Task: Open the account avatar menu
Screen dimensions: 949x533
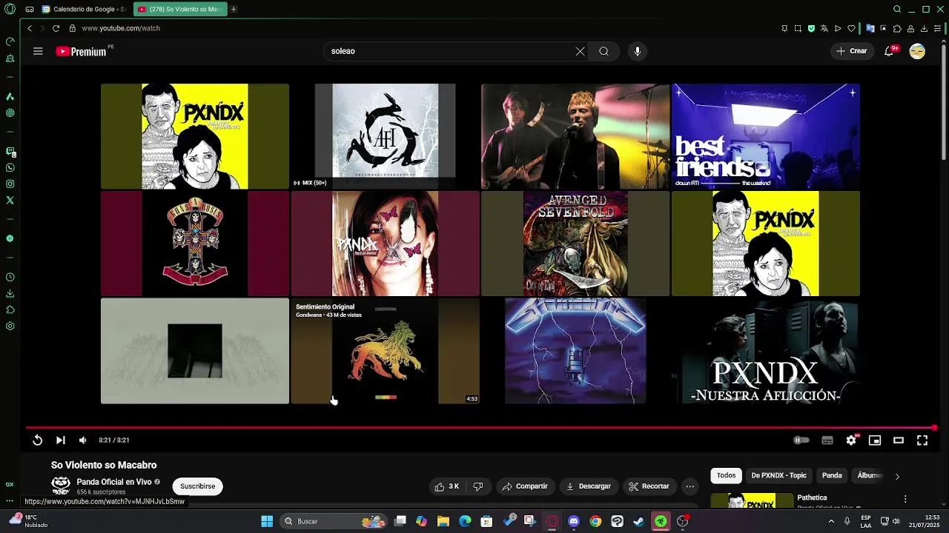Action: [x=917, y=51]
